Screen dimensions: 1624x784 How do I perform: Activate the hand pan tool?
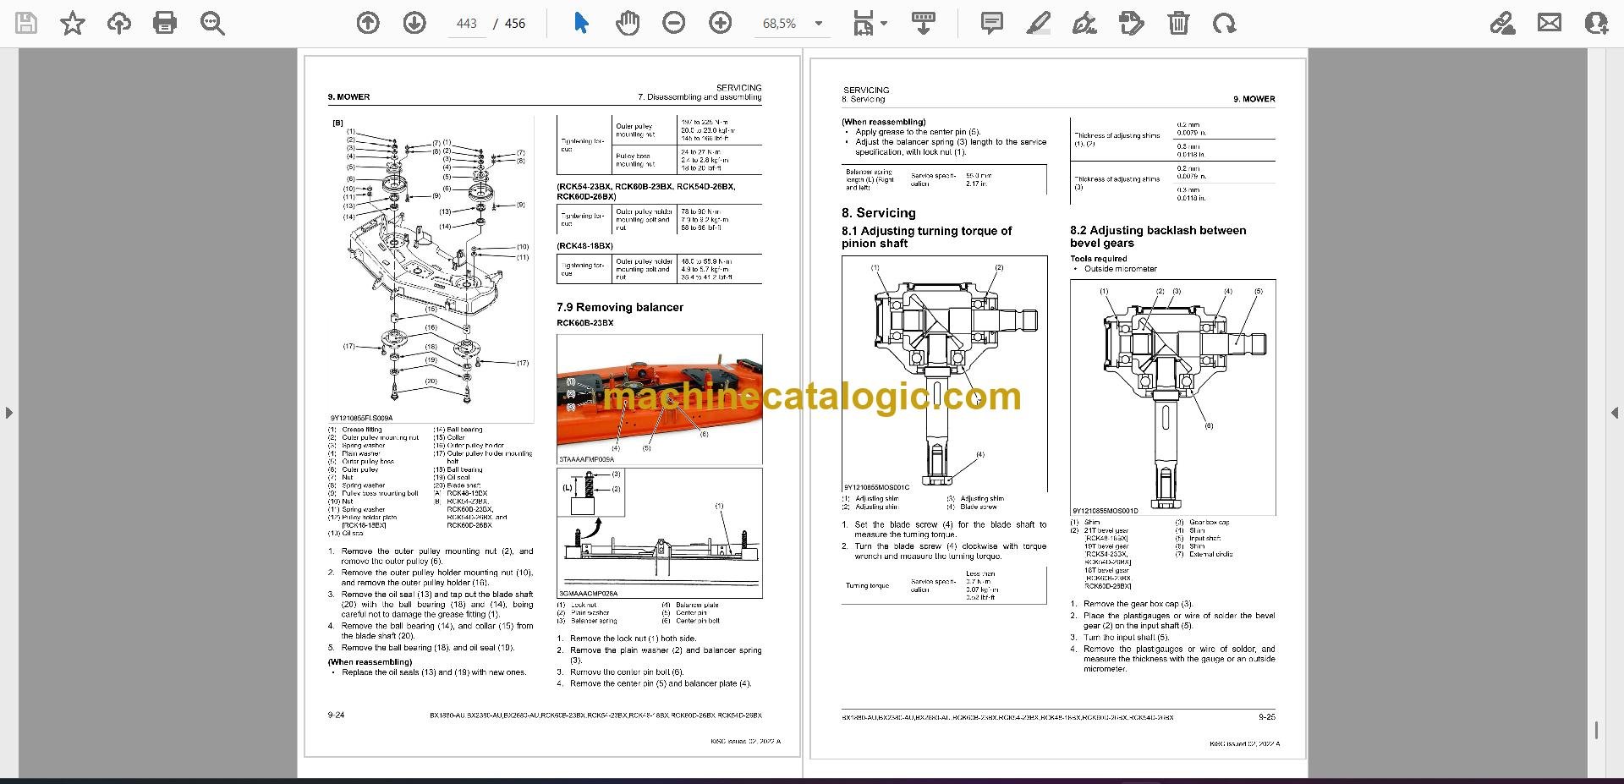[628, 23]
